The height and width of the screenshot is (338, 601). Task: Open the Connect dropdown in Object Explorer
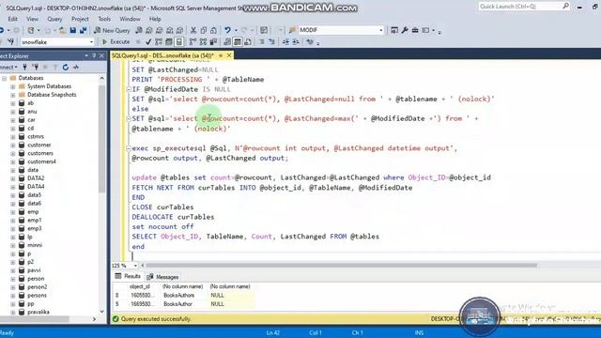(x=8, y=68)
